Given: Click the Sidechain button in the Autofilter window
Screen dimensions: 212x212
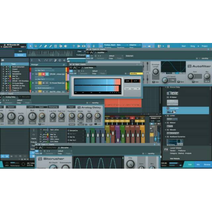Looking at the screenshot, I should tap(130, 56).
